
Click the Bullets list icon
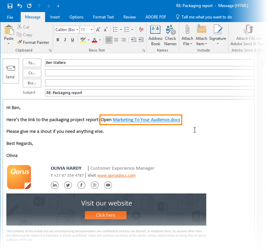tap(115, 29)
